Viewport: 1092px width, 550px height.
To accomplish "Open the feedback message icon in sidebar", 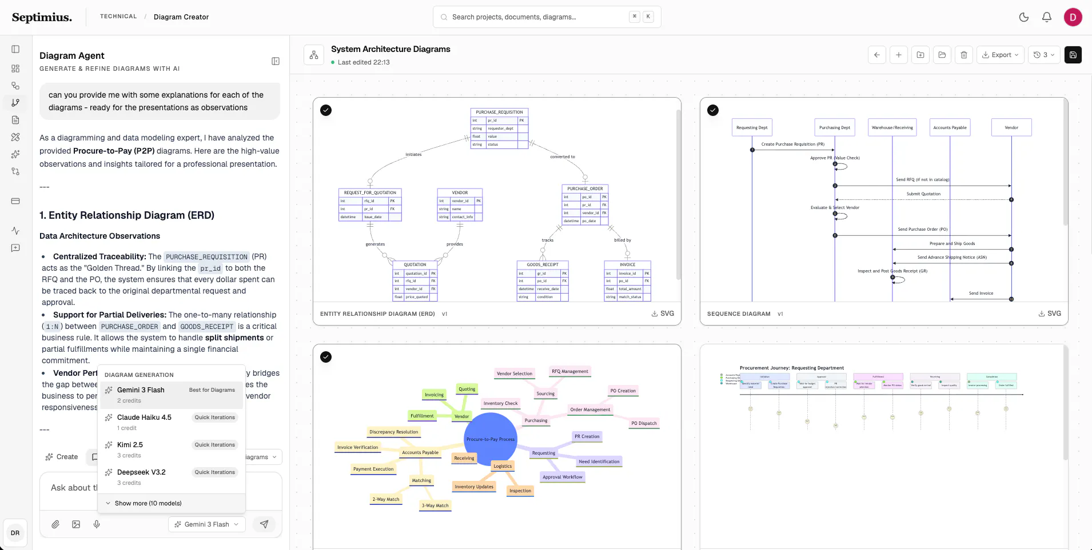I will [x=15, y=248].
